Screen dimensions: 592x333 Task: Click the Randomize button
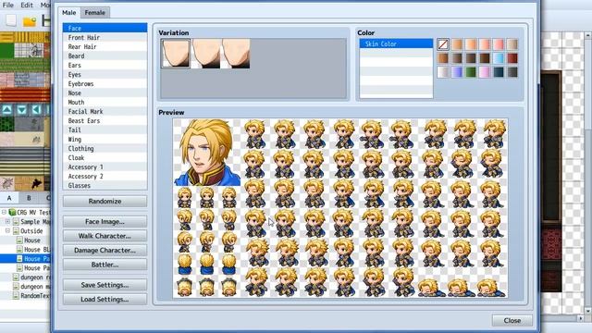click(x=105, y=202)
